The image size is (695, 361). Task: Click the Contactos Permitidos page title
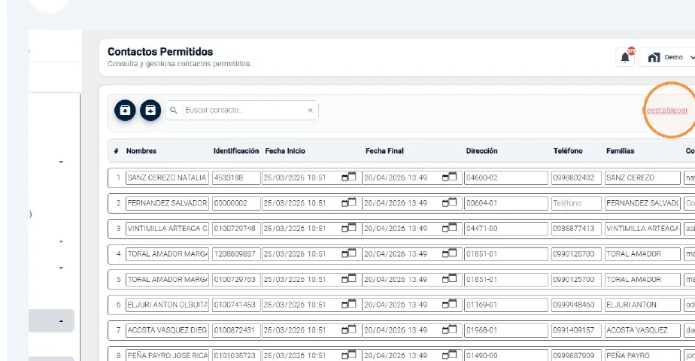[160, 52]
